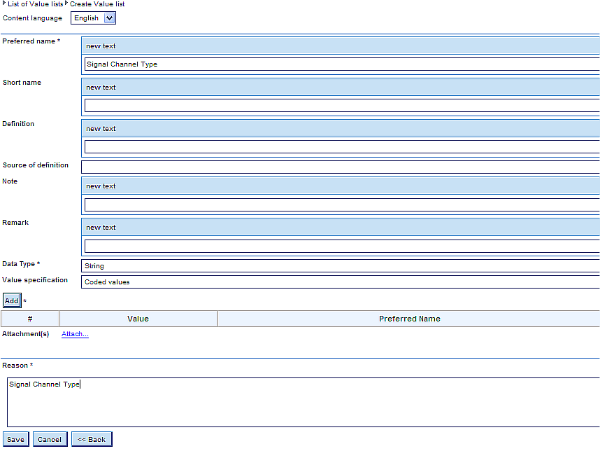
Task: Save the value list
Action: [15, 440]
